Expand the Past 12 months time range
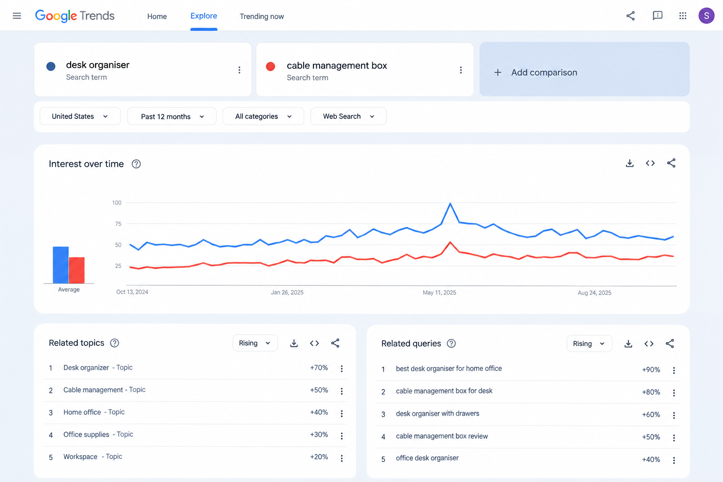 (x=172, y=116)
